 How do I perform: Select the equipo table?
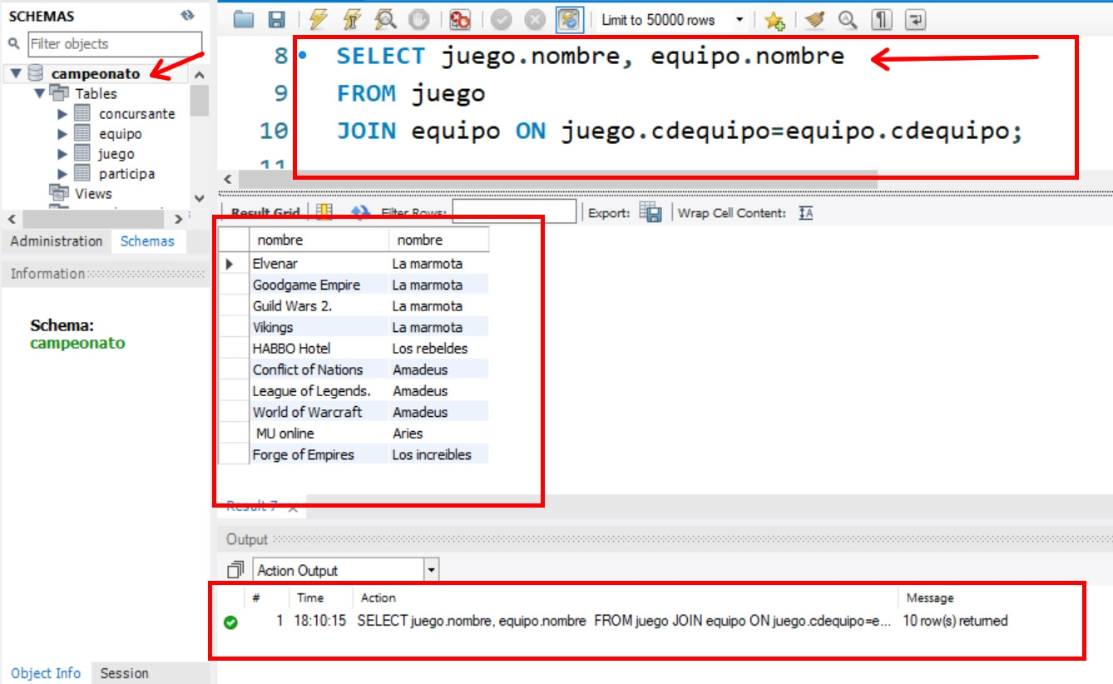(x=121, y=134)
